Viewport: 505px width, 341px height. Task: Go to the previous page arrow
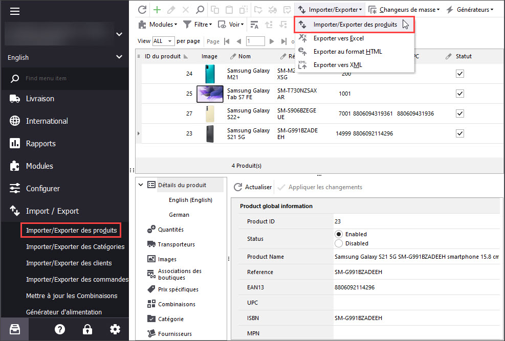coord(238,41)
